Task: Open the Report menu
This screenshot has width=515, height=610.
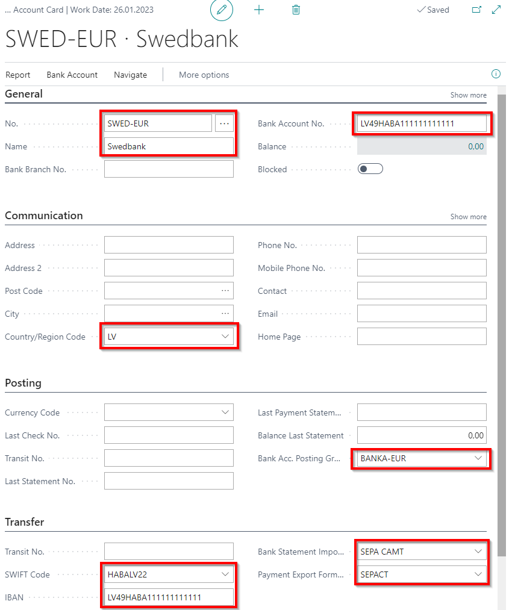Action: pos(18,75)
